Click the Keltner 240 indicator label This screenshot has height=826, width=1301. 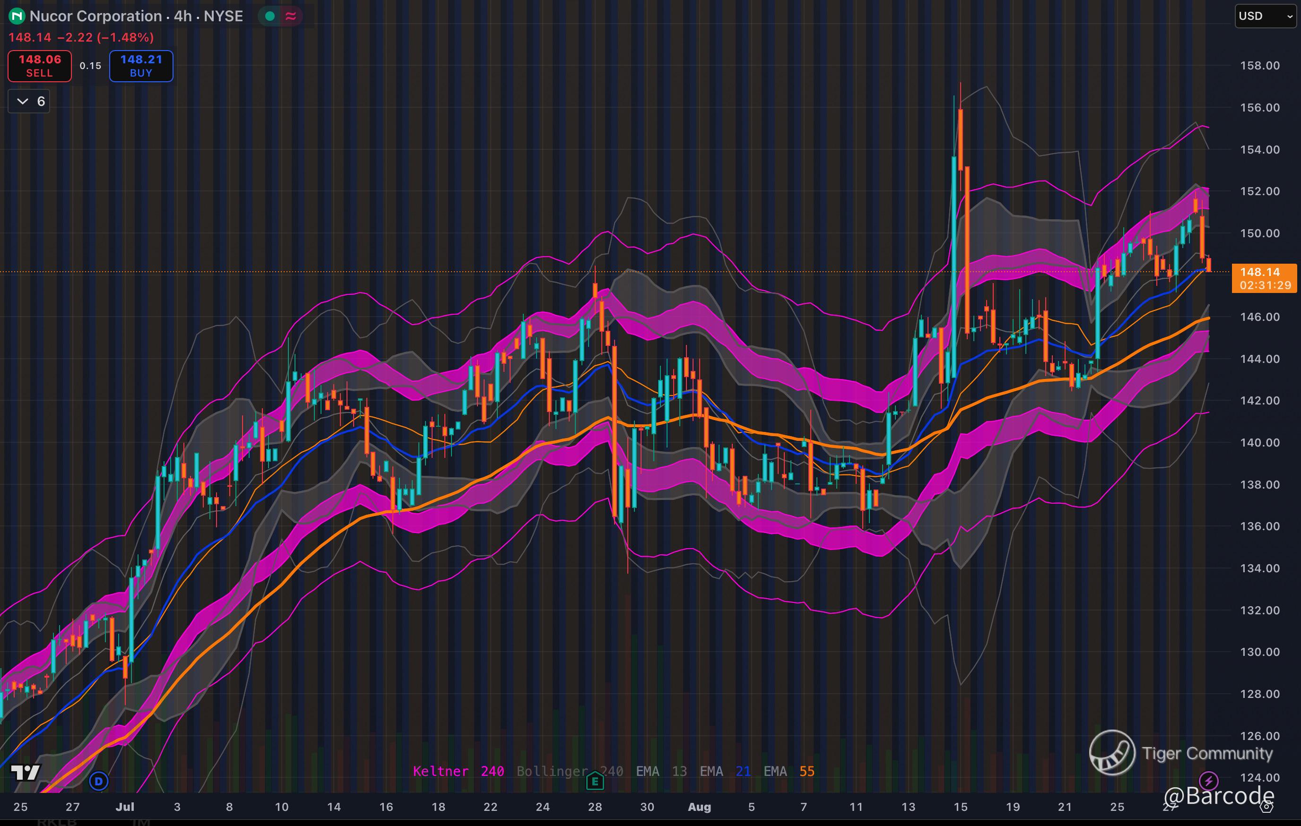tap(458, 772)
